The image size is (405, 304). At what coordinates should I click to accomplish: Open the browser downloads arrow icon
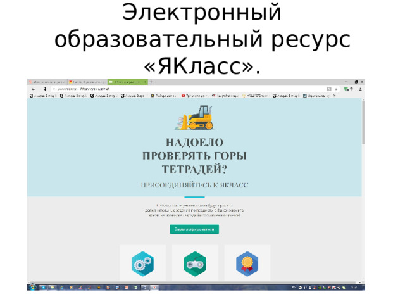(360, 89)
